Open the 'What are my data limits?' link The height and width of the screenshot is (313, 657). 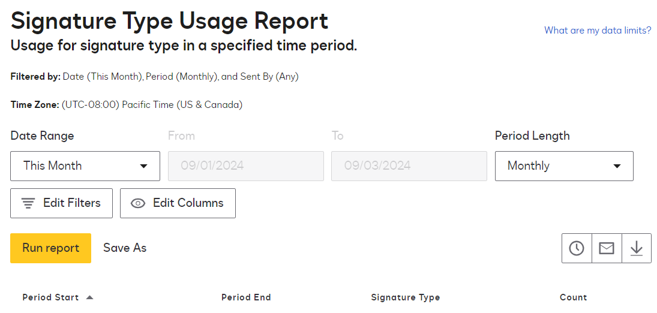tap(598, 30)
